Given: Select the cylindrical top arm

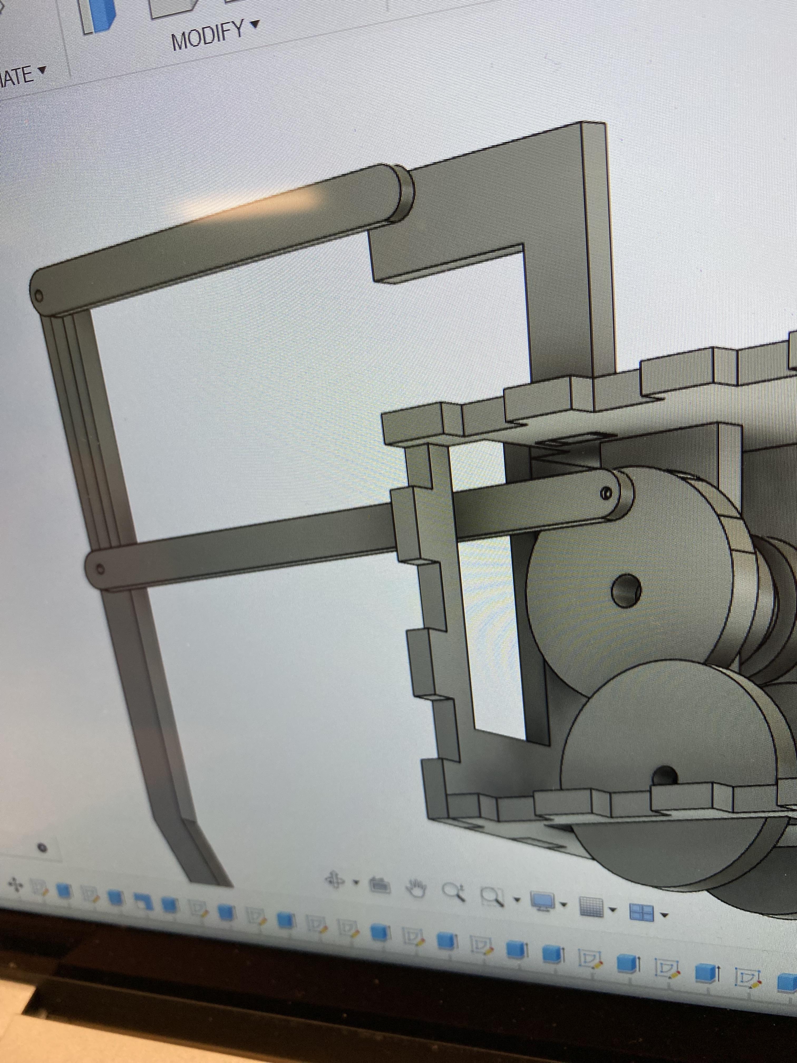Looking at the screenshot, I should coord(221,240).
